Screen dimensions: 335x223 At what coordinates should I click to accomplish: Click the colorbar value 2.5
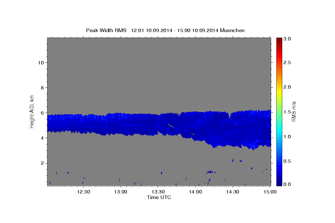pyautogui.click(x=287, y=62)
